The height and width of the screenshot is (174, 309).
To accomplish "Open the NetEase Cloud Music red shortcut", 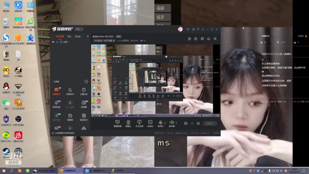I will pyautogui.click(x=18, y=137).
